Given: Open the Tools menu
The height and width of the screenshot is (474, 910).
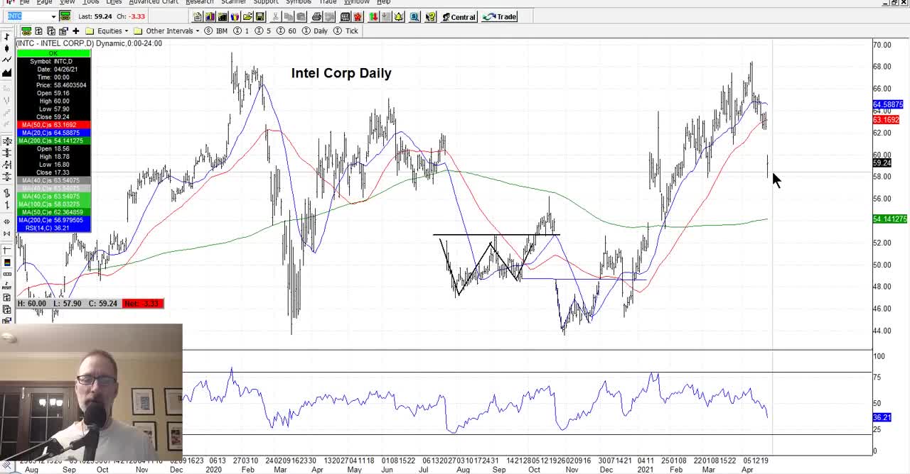Looking at the screenshot, I should [90, 2].
